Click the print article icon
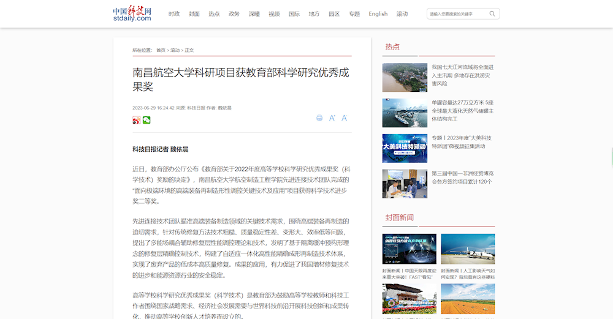The image size is (613, 319). click(319, 118)
